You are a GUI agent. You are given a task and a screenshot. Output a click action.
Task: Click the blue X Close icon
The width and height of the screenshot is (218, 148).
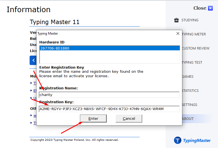tap(211, 8)
